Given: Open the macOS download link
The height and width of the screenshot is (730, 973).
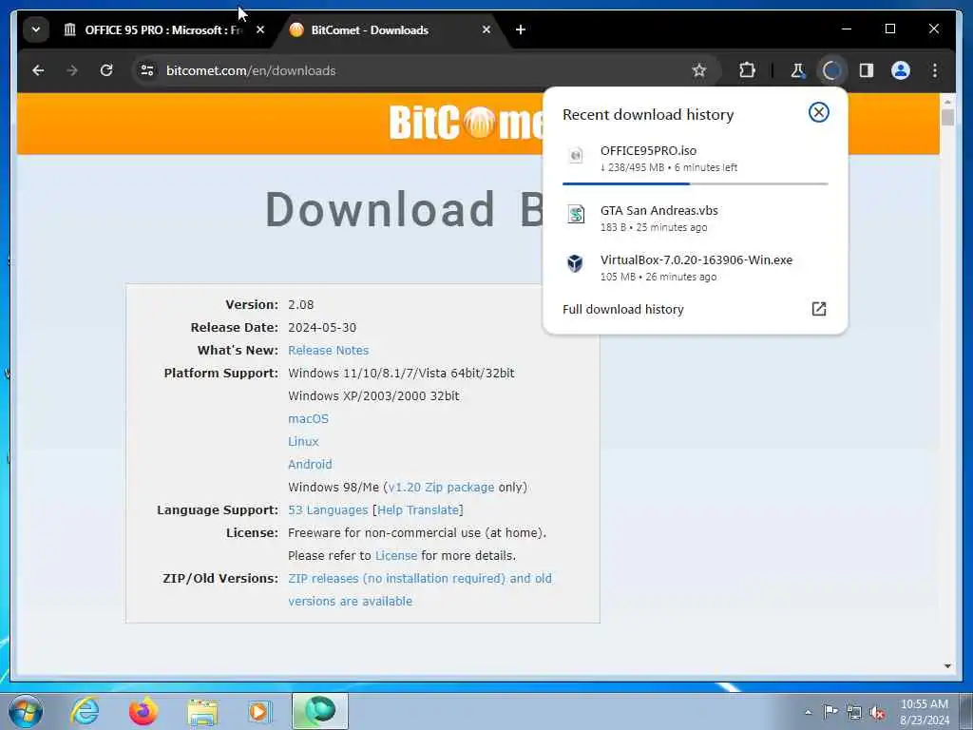Looking at the screenshot, I should (x=309, y=418).
